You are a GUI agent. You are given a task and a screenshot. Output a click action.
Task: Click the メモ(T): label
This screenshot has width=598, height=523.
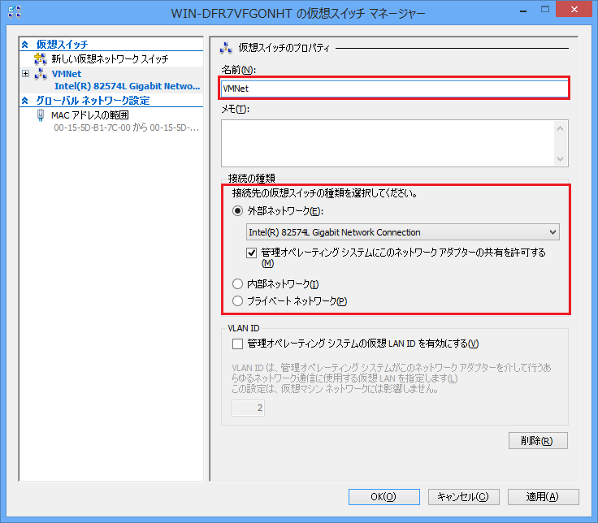click(236, 109)
